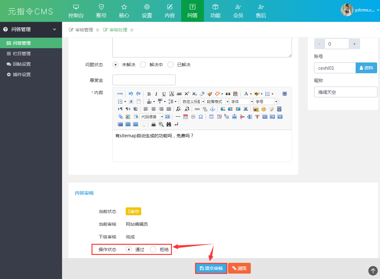Screen dimensions: 380x279
Task: Insert anchor with anchor icon
Action: (212, 109)
